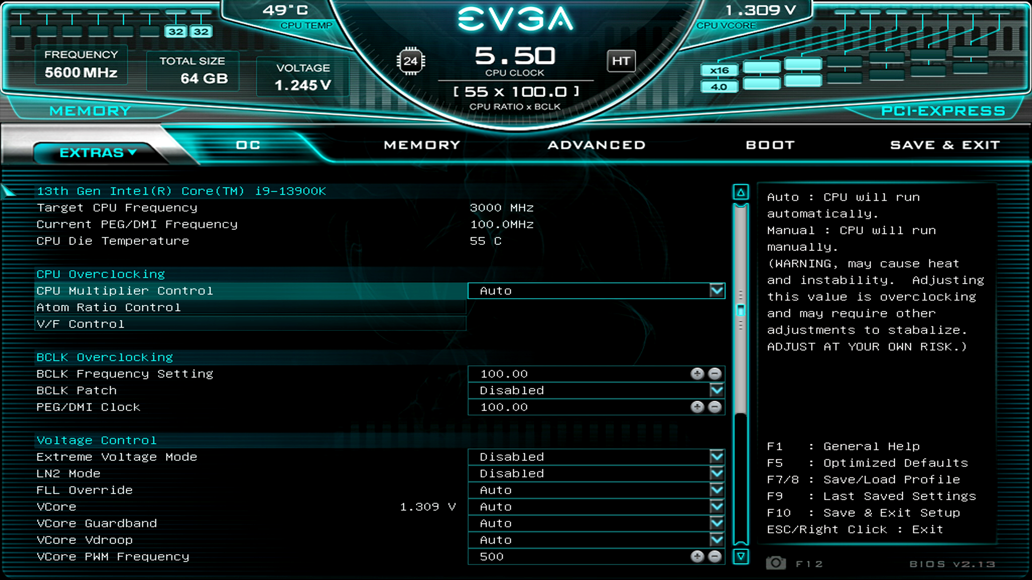Open the SAVE & EXIT tab
1032x580 pixels.
tap(944, 144)
